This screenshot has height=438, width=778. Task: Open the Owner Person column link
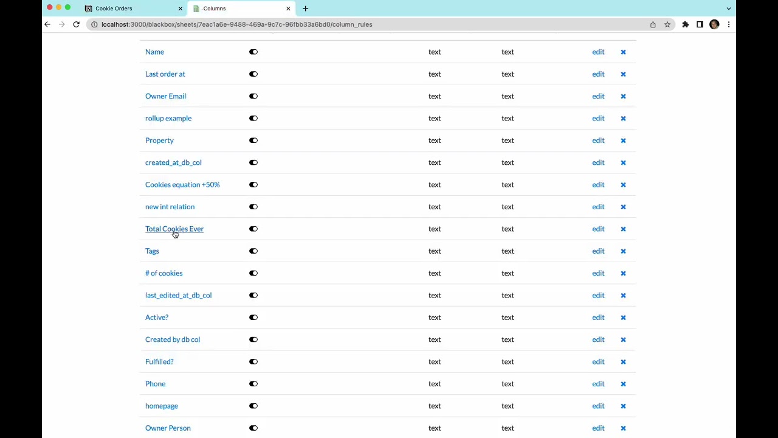tap(168, 428)
